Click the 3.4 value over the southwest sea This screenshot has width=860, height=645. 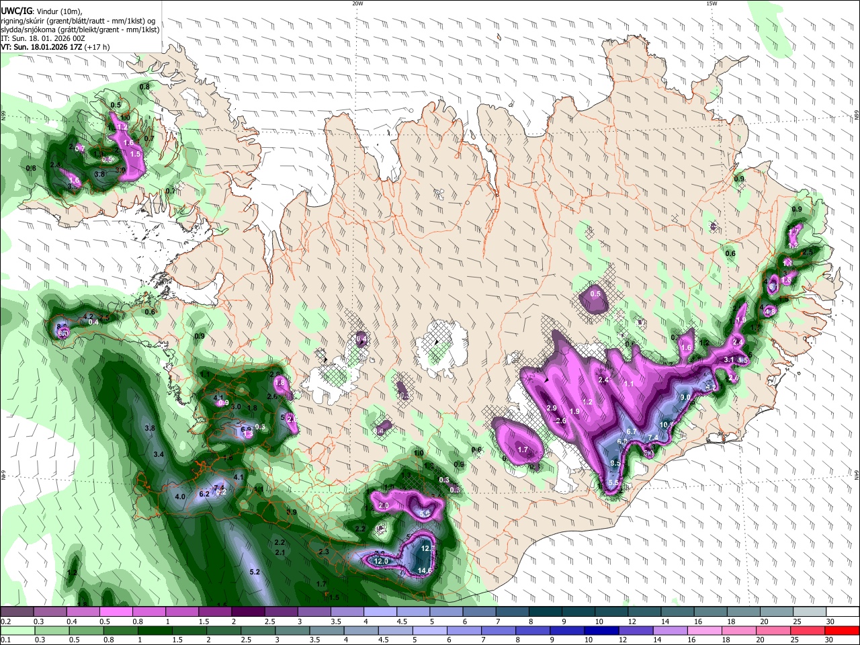pyautogui.click(x=159, y=455)
